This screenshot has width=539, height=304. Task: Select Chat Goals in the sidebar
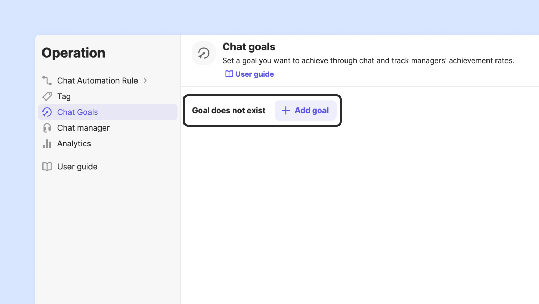coord(78,112)
